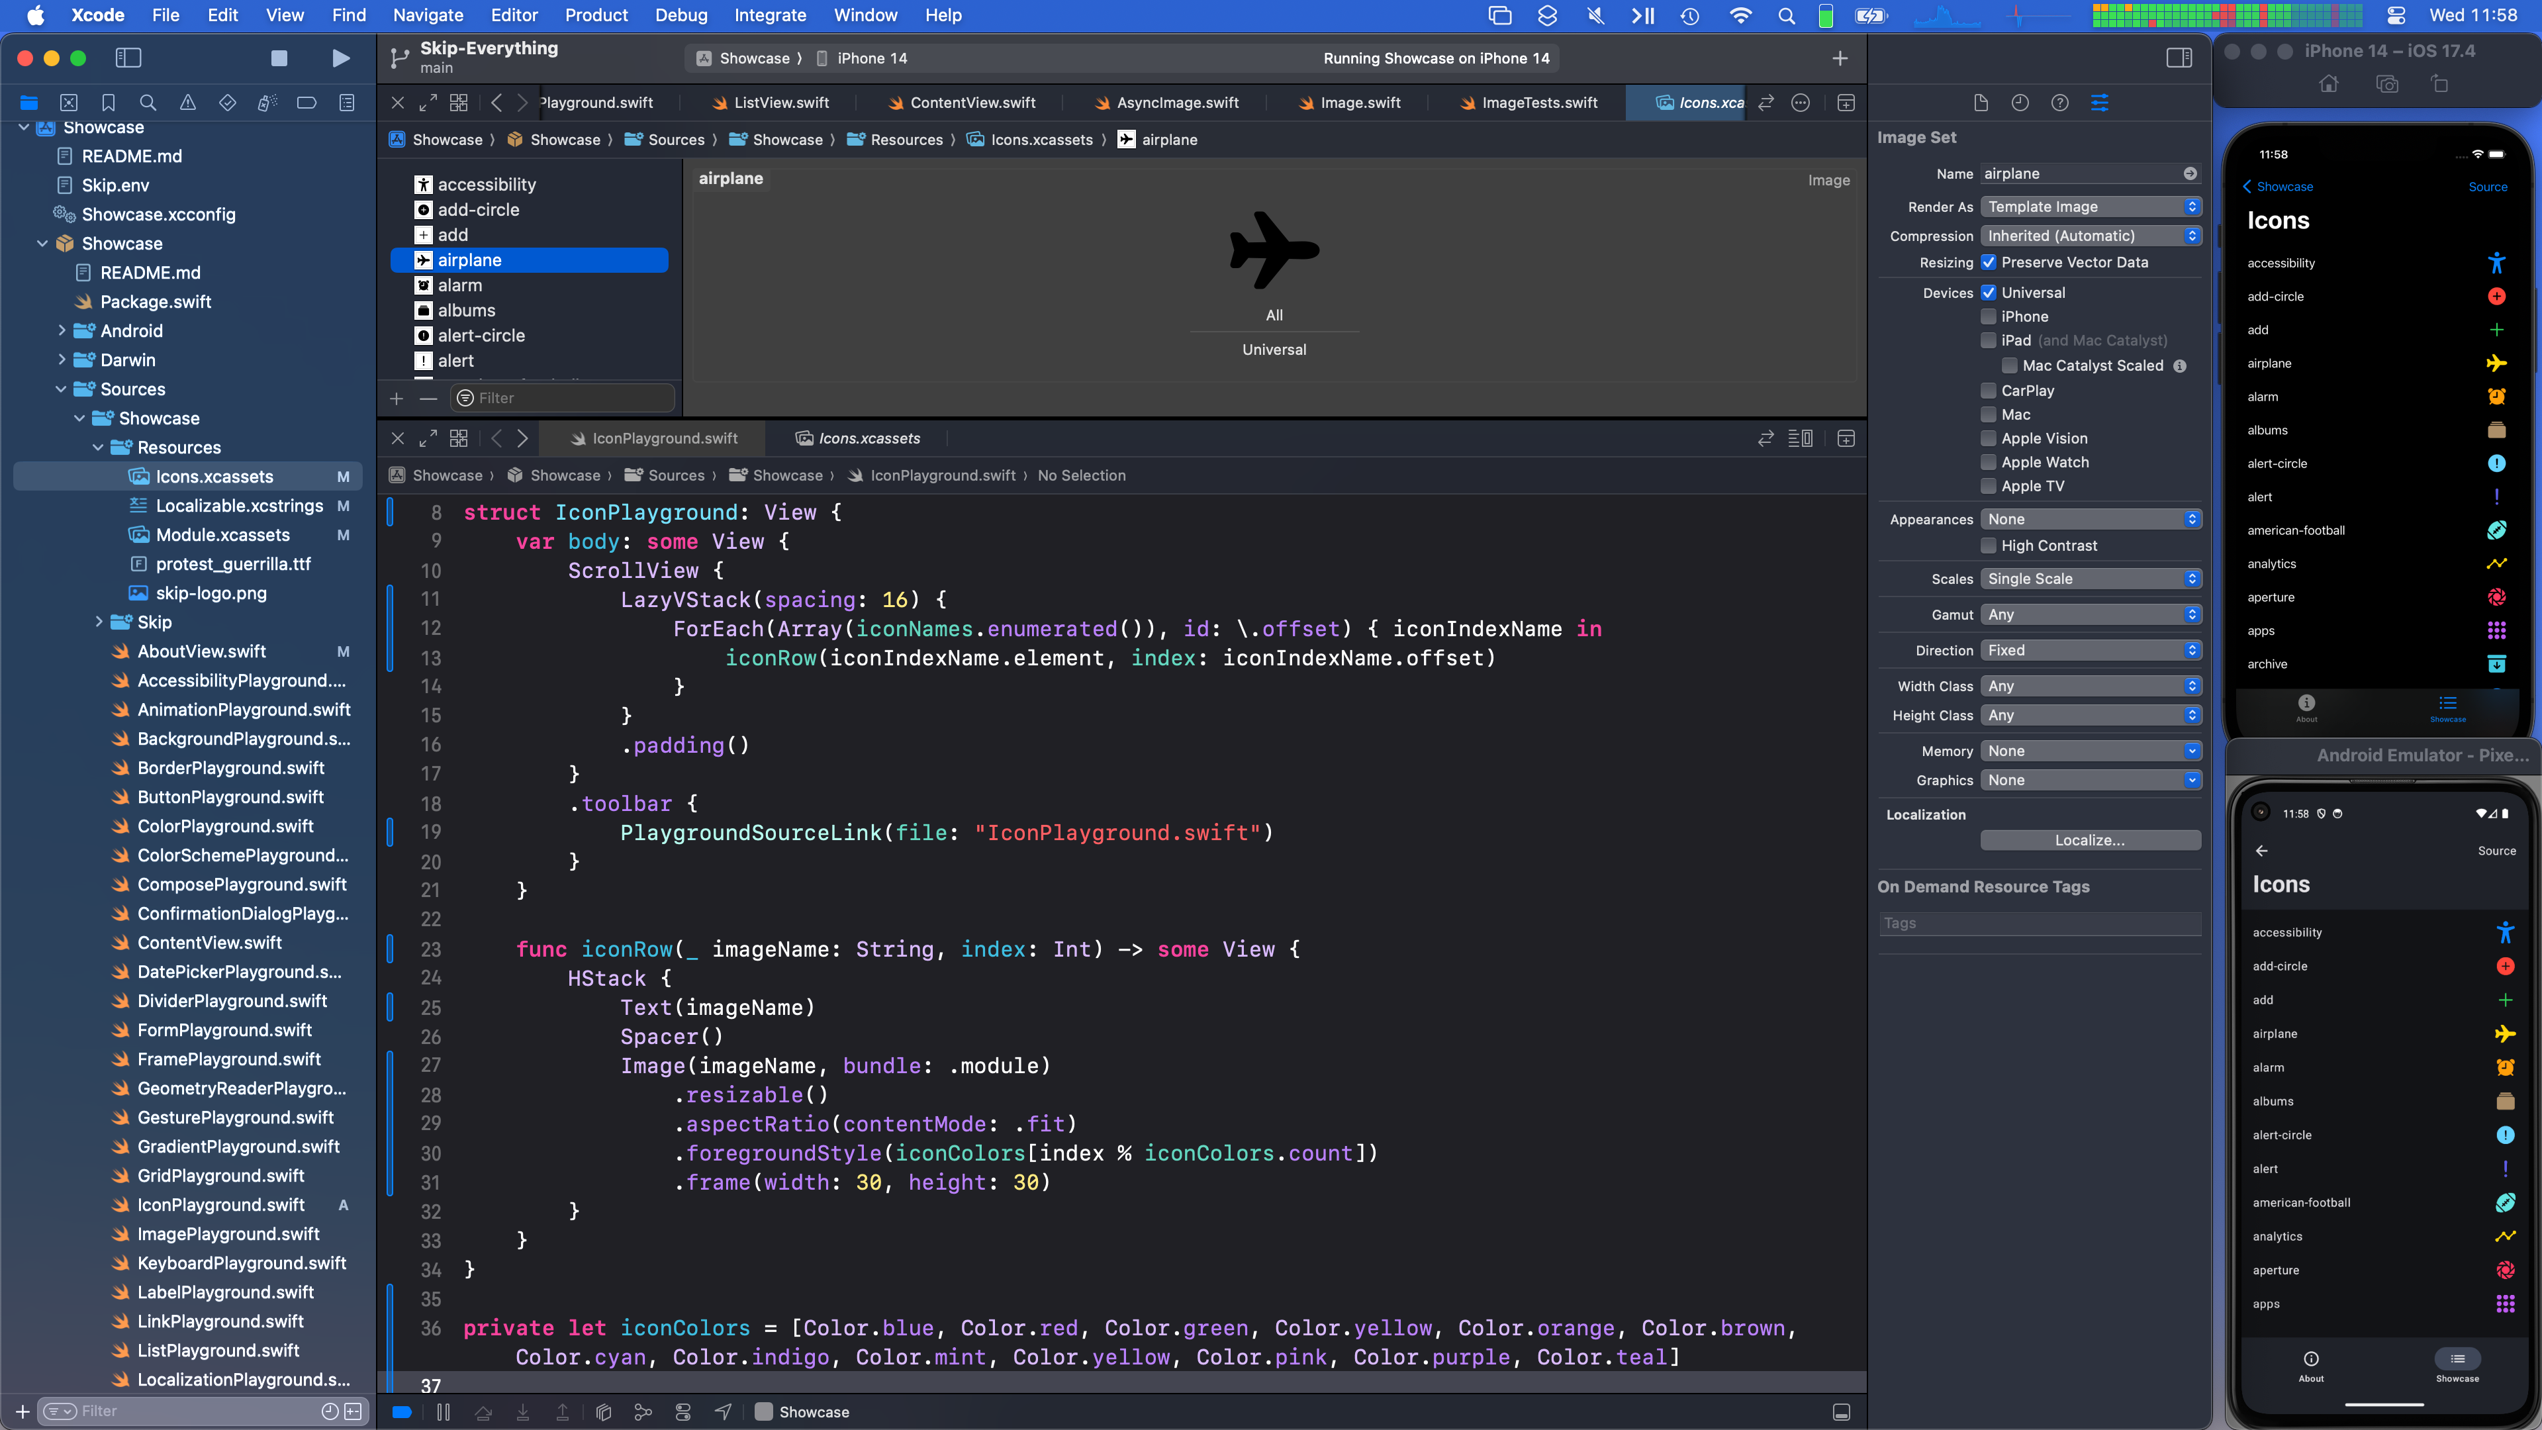2542x1430 pixels.
Task: Open the Attributes inspector icon
Action: pyautogui.click(x=2099, y=103)
